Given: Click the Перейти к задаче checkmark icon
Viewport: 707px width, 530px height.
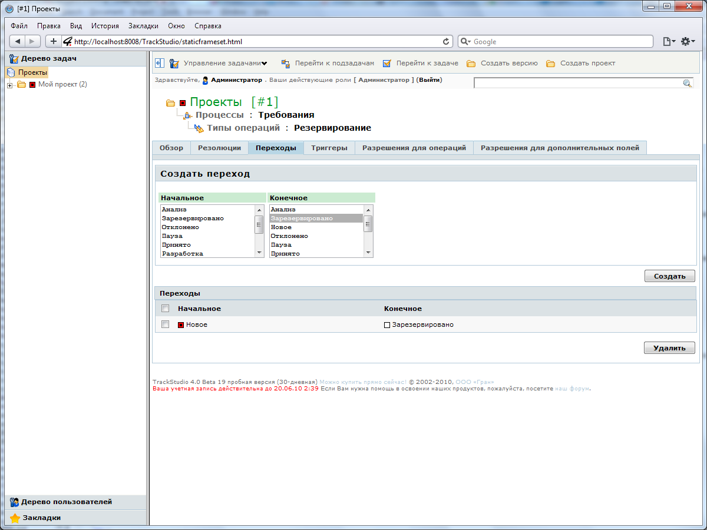Looking at the screenshot, I should coord(387,63).
